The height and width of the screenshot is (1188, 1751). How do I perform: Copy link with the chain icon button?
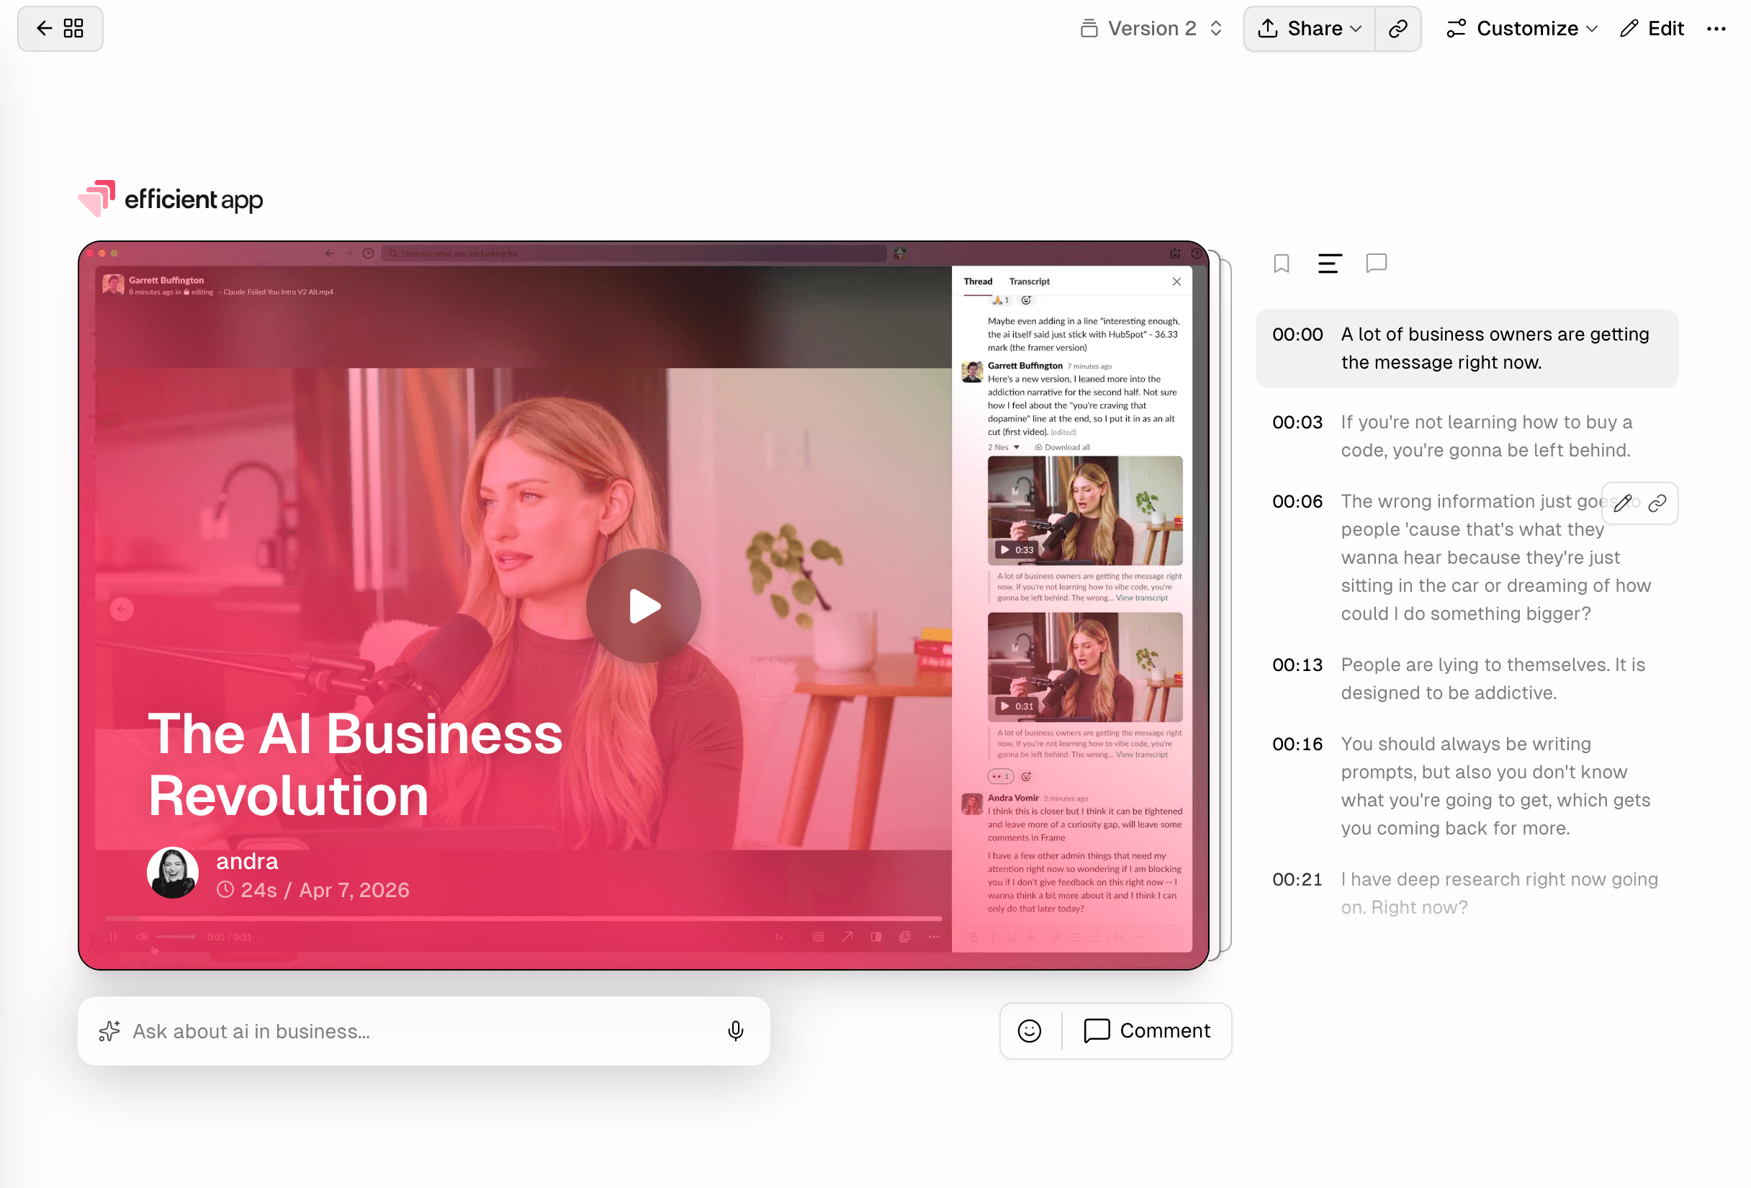(1398, 29)
